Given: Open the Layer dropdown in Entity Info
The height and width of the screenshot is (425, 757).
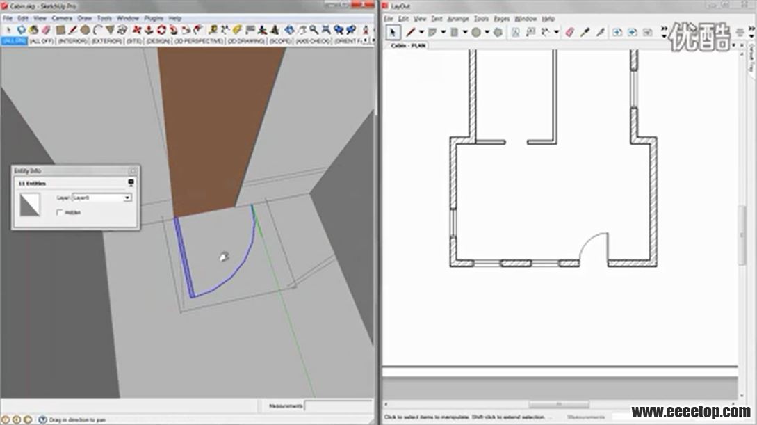Looking at the screenshot, I should (127, 198).
